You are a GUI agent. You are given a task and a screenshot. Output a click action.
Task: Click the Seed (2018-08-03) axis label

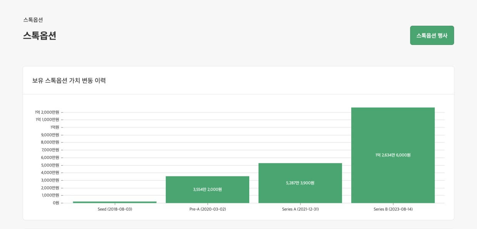coord(115,209)
